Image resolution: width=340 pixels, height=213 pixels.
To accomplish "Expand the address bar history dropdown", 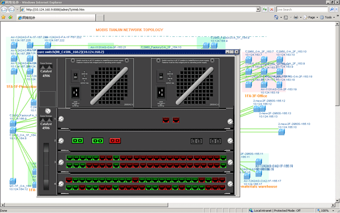I will (258, 9).
